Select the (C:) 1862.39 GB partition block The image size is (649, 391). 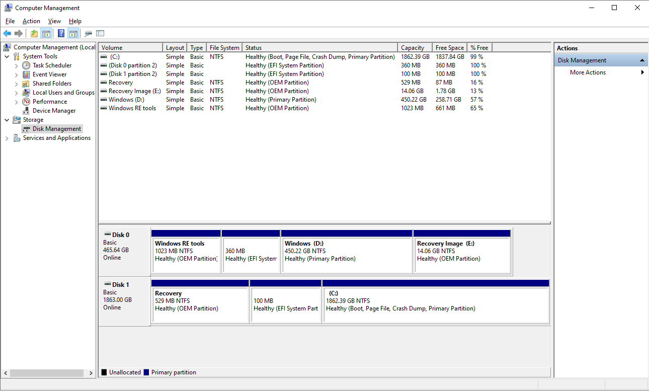(436, 301)
